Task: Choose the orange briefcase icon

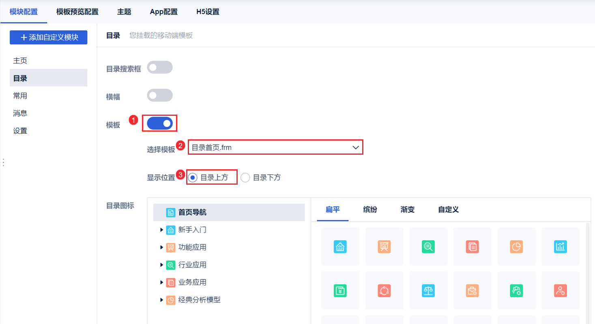Action: point(473,290)
